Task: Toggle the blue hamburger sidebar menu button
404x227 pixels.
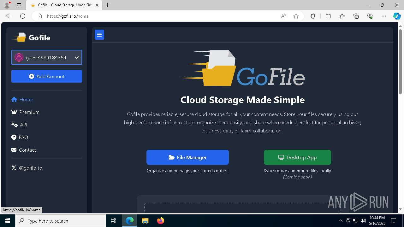Action: [99, 35]
